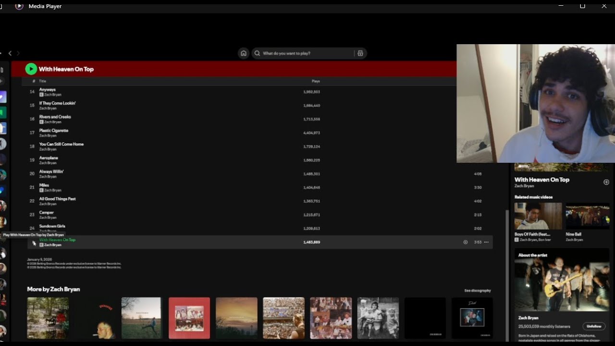Click the More by Zach Bryan heading
This screenshot has width=615, height=346.
(x=53, y=289)
